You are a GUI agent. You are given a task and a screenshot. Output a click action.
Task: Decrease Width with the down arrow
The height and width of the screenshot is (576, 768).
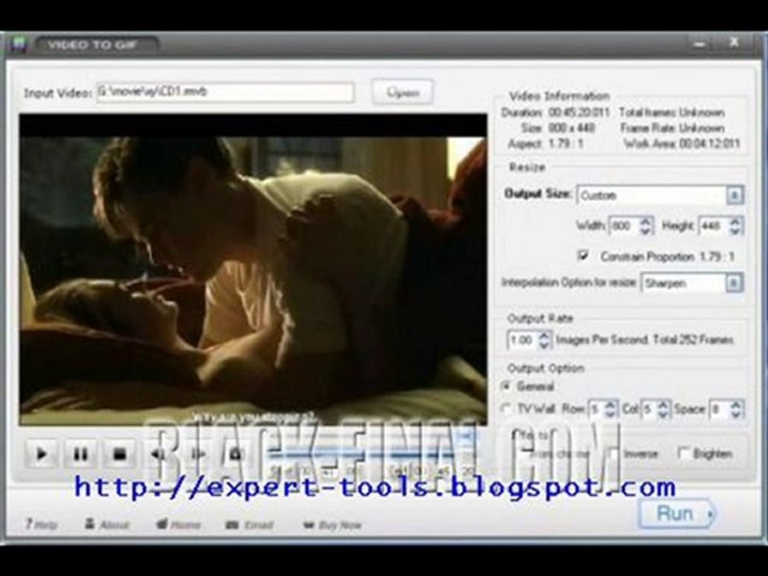point(646,230)
